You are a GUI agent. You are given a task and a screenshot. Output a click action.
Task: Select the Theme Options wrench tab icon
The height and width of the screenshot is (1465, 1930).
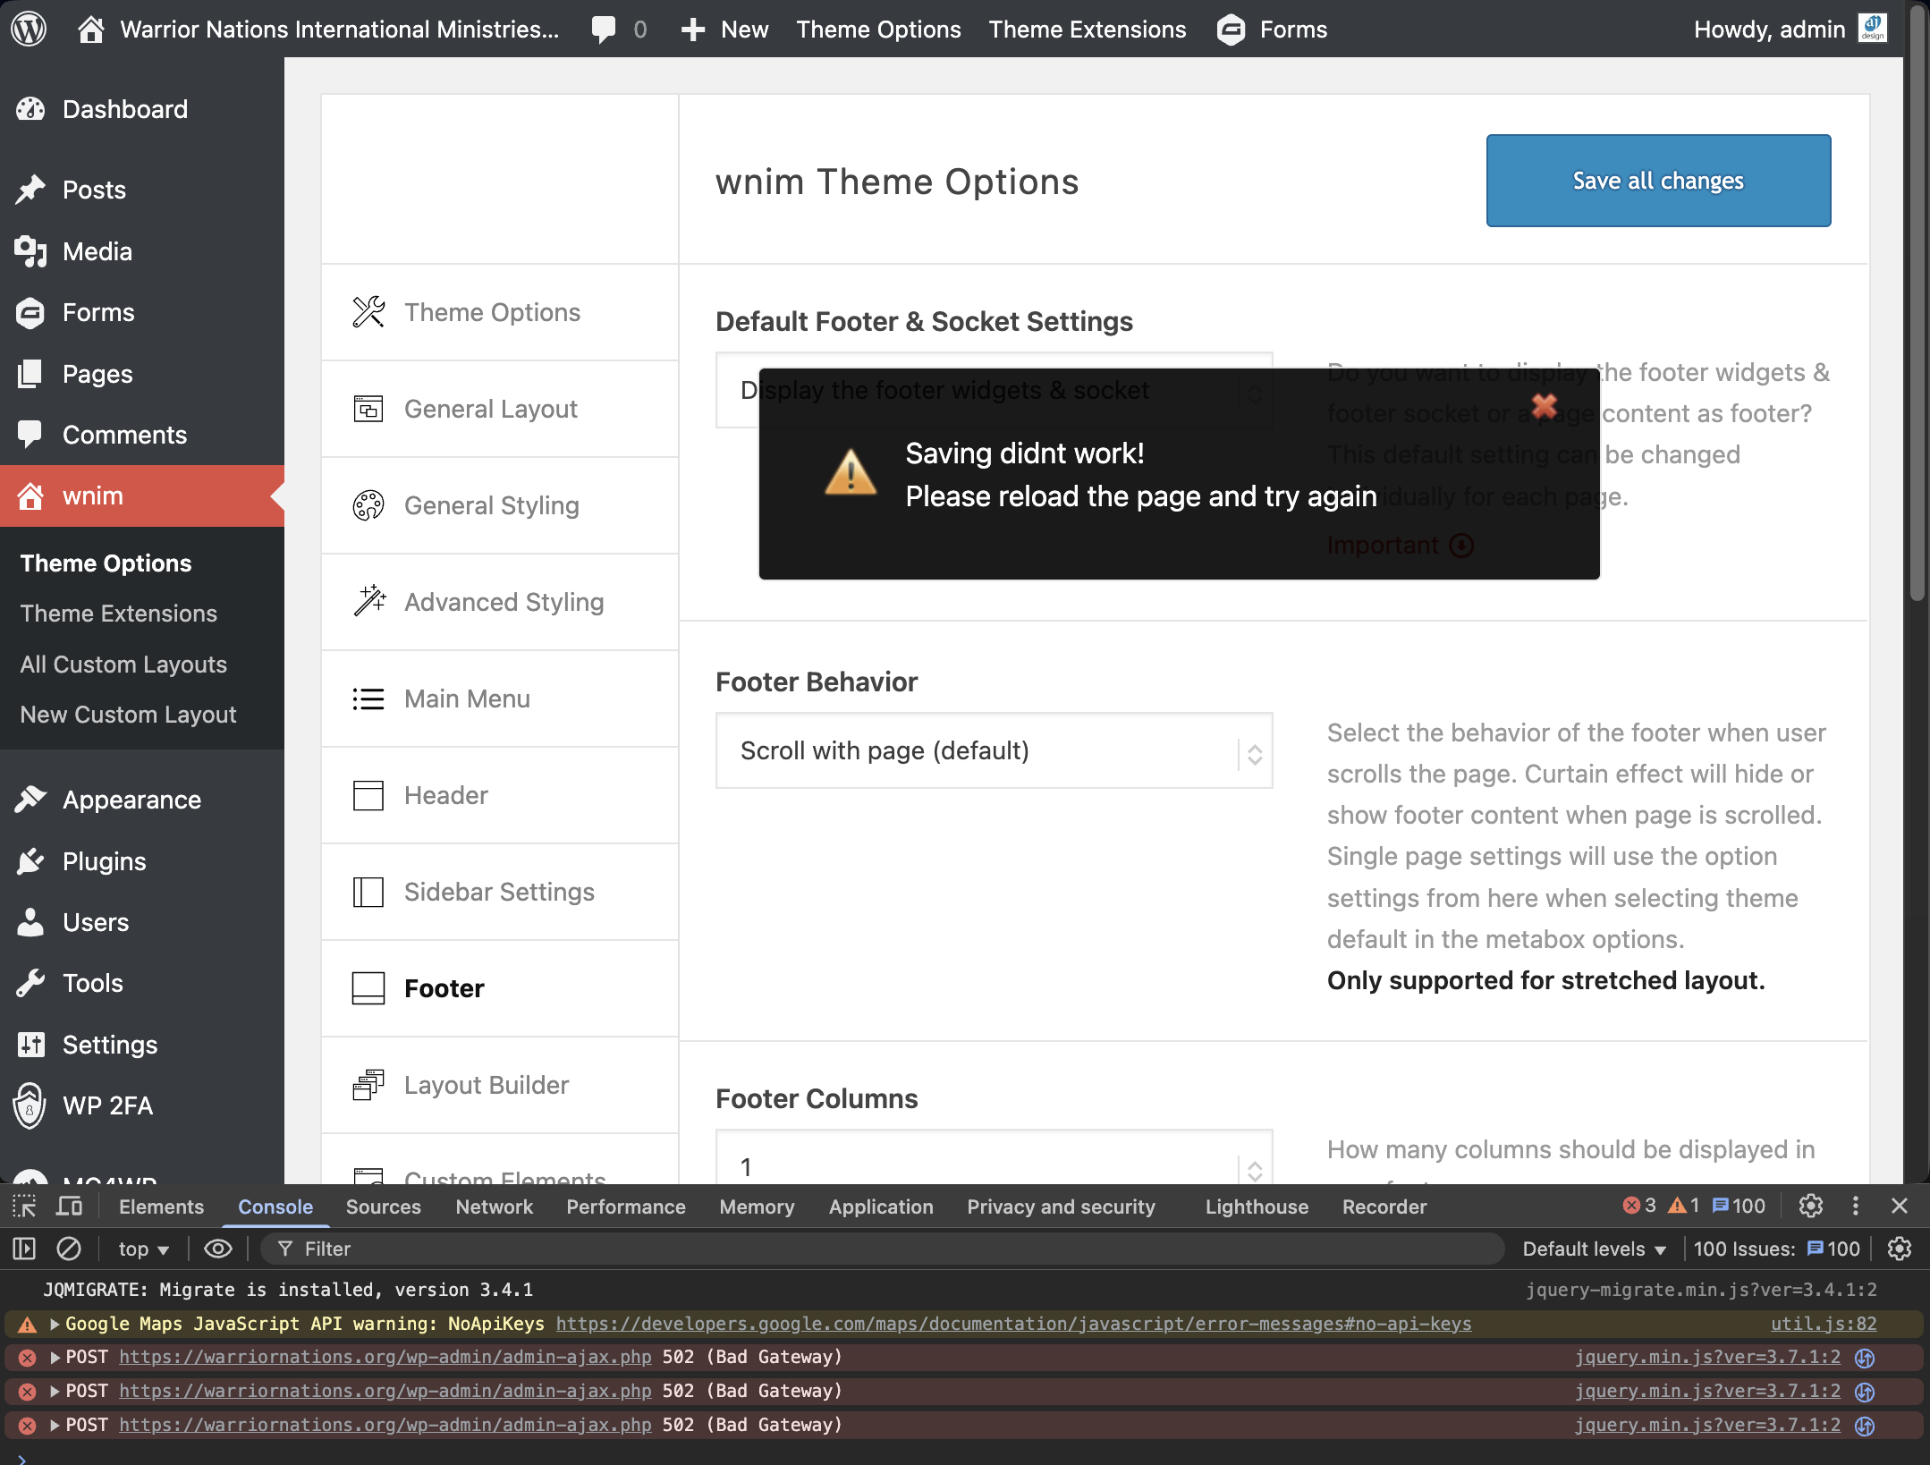point(368,312)
